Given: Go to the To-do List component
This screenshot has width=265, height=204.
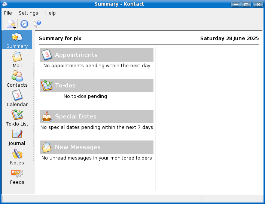Looking at the screenshot, I should (17, 118).
